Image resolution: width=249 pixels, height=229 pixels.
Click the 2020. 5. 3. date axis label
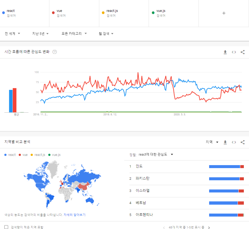180,114
